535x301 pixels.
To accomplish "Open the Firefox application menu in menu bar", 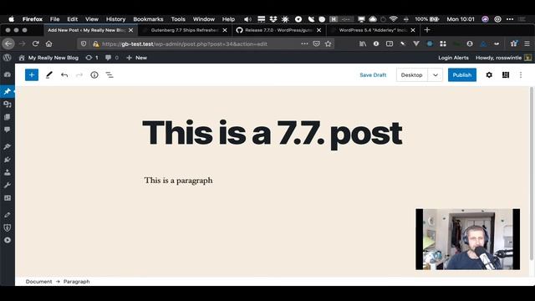I will point(33,19).
